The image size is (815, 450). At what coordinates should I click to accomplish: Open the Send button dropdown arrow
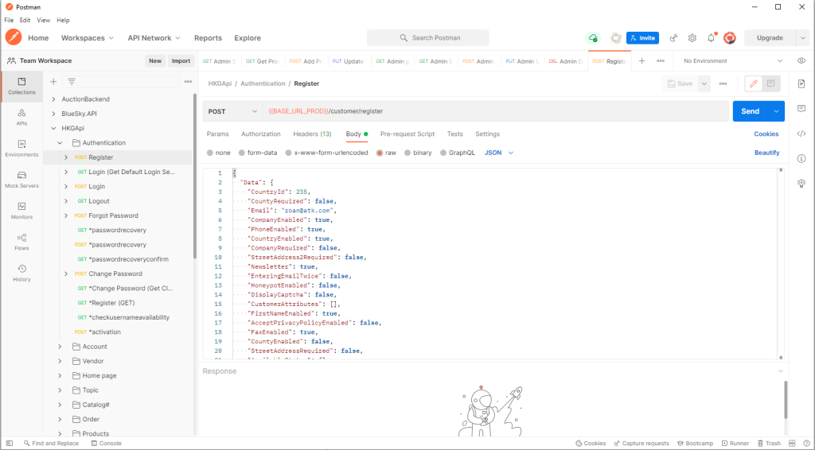pyautogui.click(x=776, y=111)
